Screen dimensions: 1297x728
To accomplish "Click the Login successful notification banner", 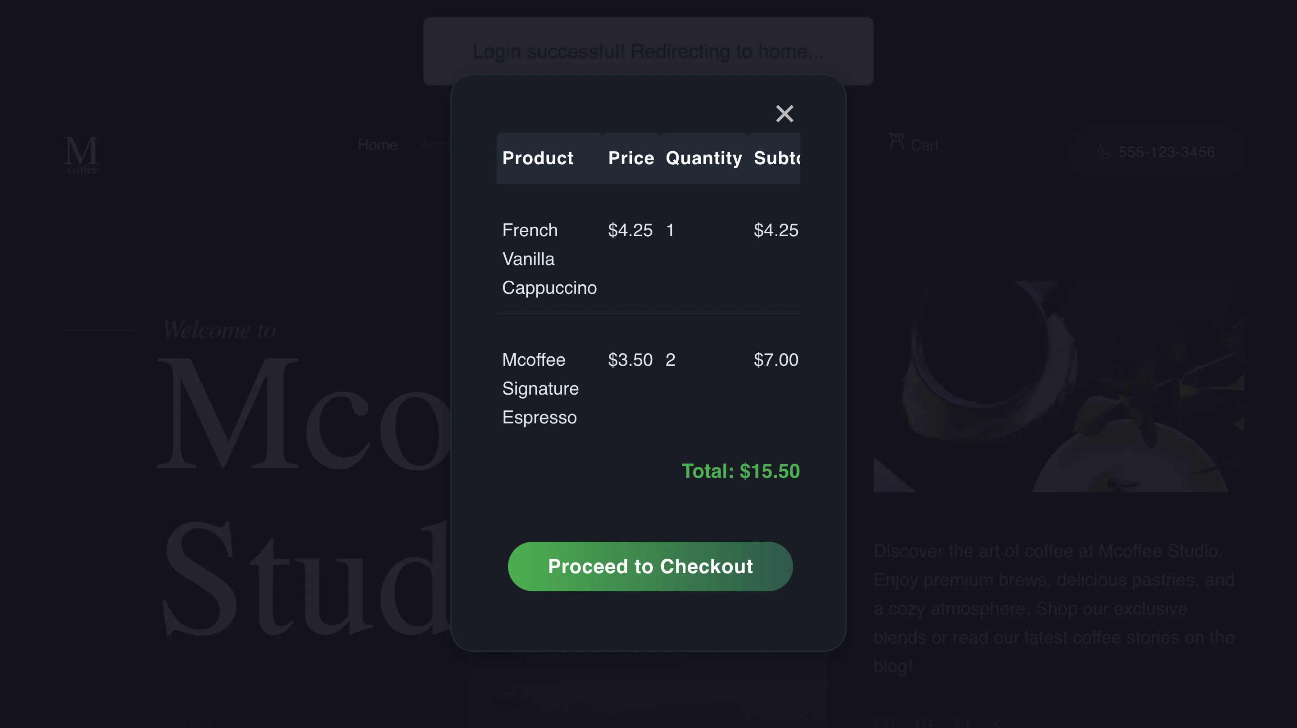I will (648, 51).
